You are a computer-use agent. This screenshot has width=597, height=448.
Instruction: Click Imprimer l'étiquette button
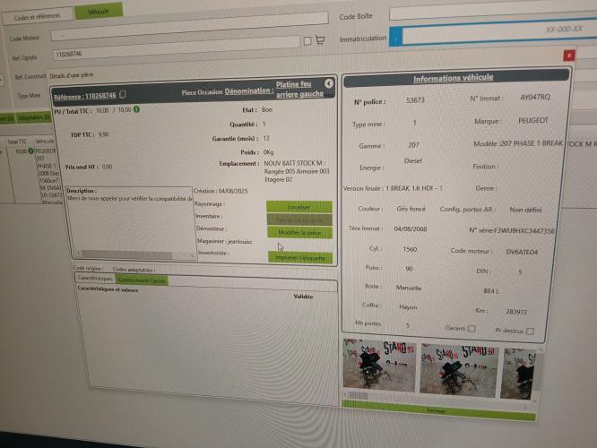pyautogui.click(x=299, y=257)
